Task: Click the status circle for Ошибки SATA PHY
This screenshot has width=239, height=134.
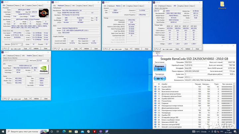Action: coord(155,99)
